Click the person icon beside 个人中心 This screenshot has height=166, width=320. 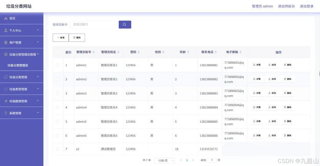[6, 31]
